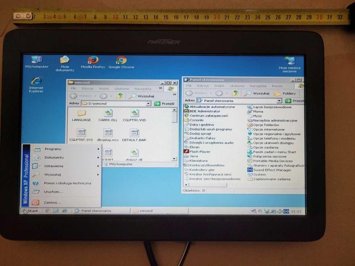The image size is (355, 266).
Task: Open Sound Effect Manager in Panel sterowania
Action: click(269, 170)
